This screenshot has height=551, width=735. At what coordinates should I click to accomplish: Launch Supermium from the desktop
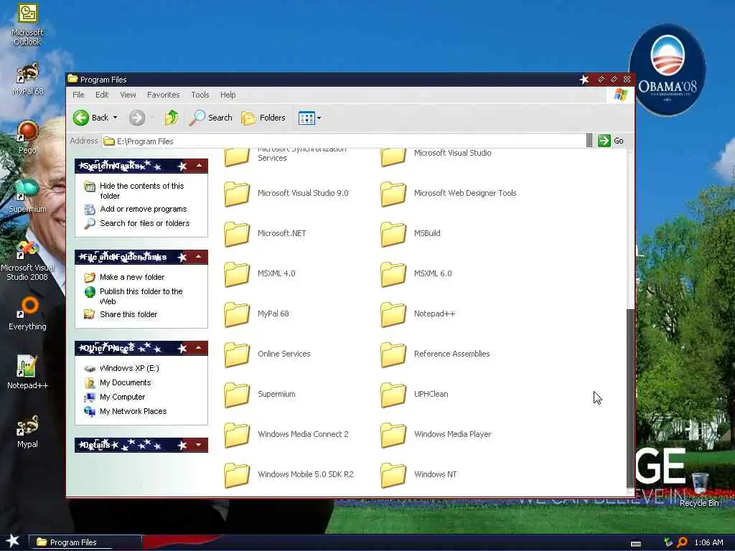pos(27,195)
